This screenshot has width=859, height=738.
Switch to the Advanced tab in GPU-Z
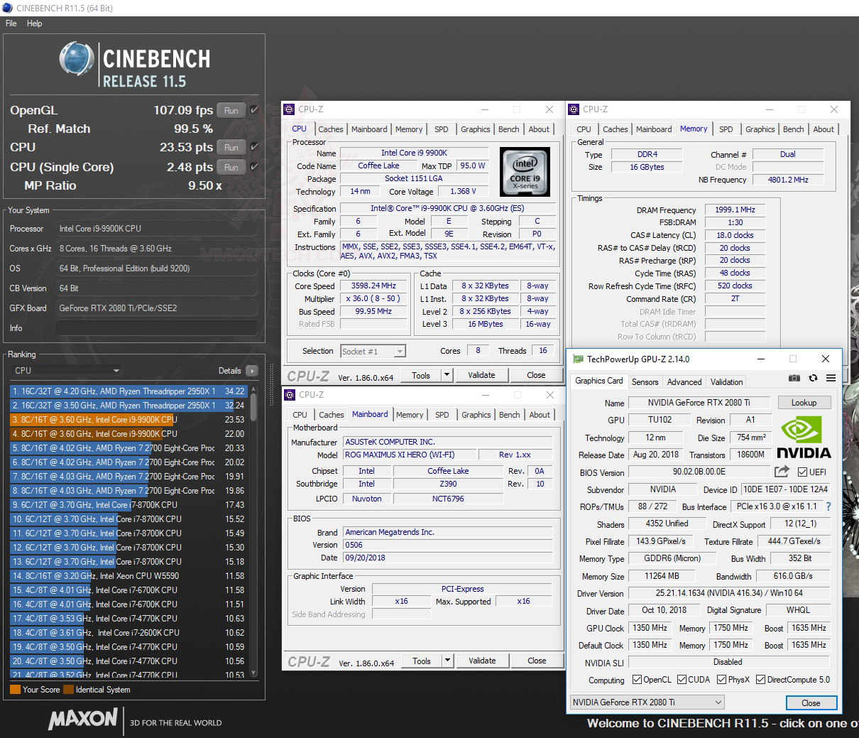684,381
